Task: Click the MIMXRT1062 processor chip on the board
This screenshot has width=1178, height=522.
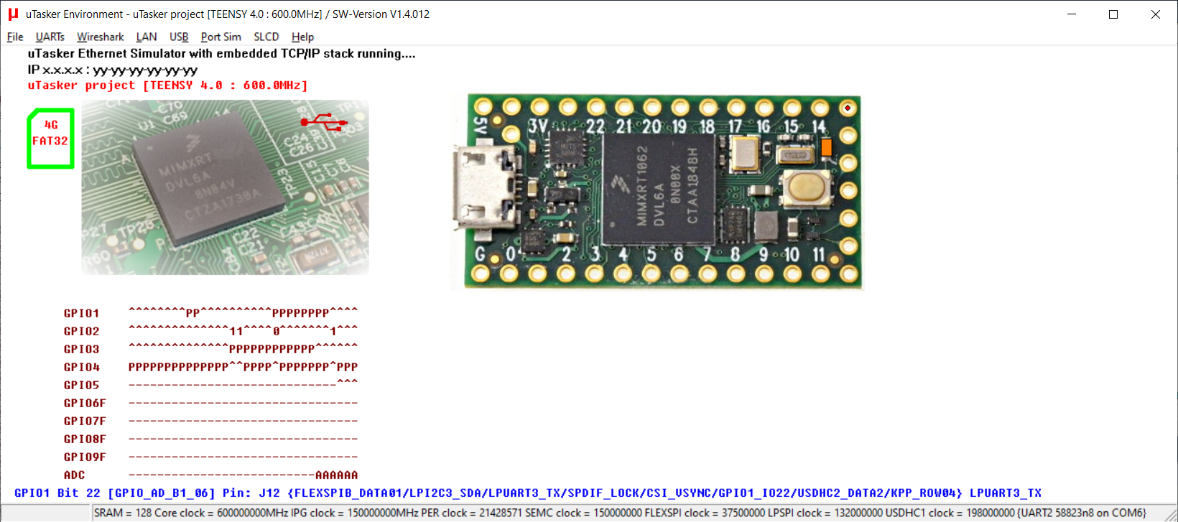Action: coord(658,189)
